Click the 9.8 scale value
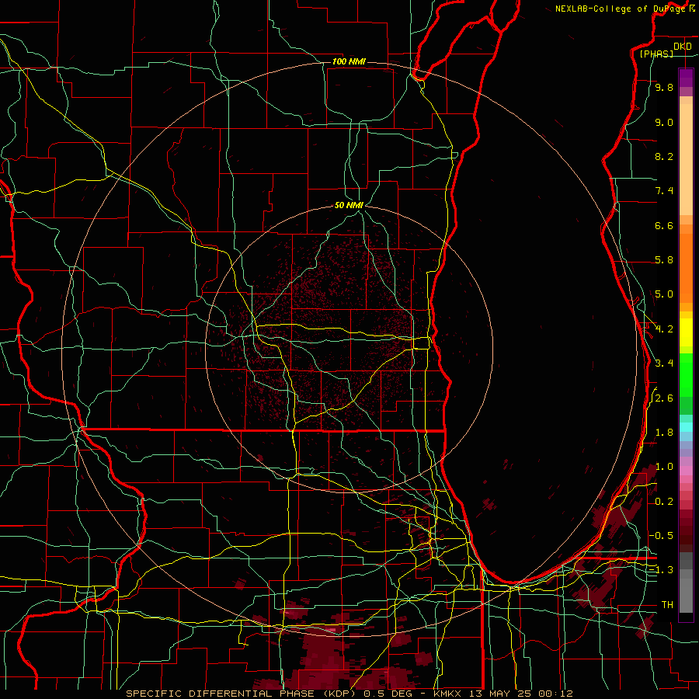The height and width of the screenshot is (699, 699). tap(664, 87)
